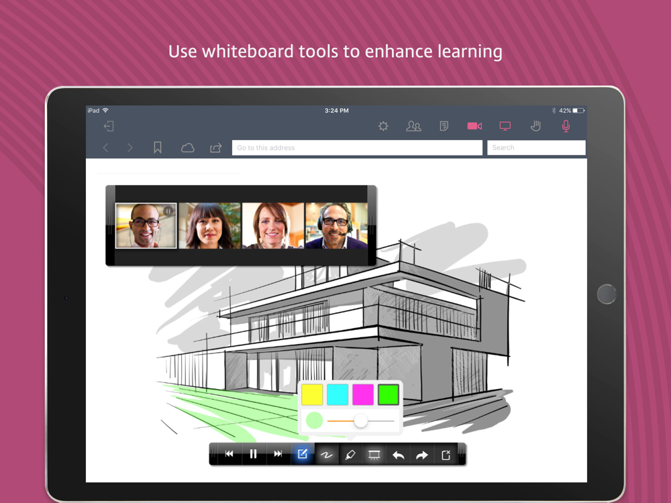Click the bookmark icon
Screen dimensions: 671x503
(x=158, y=148)
